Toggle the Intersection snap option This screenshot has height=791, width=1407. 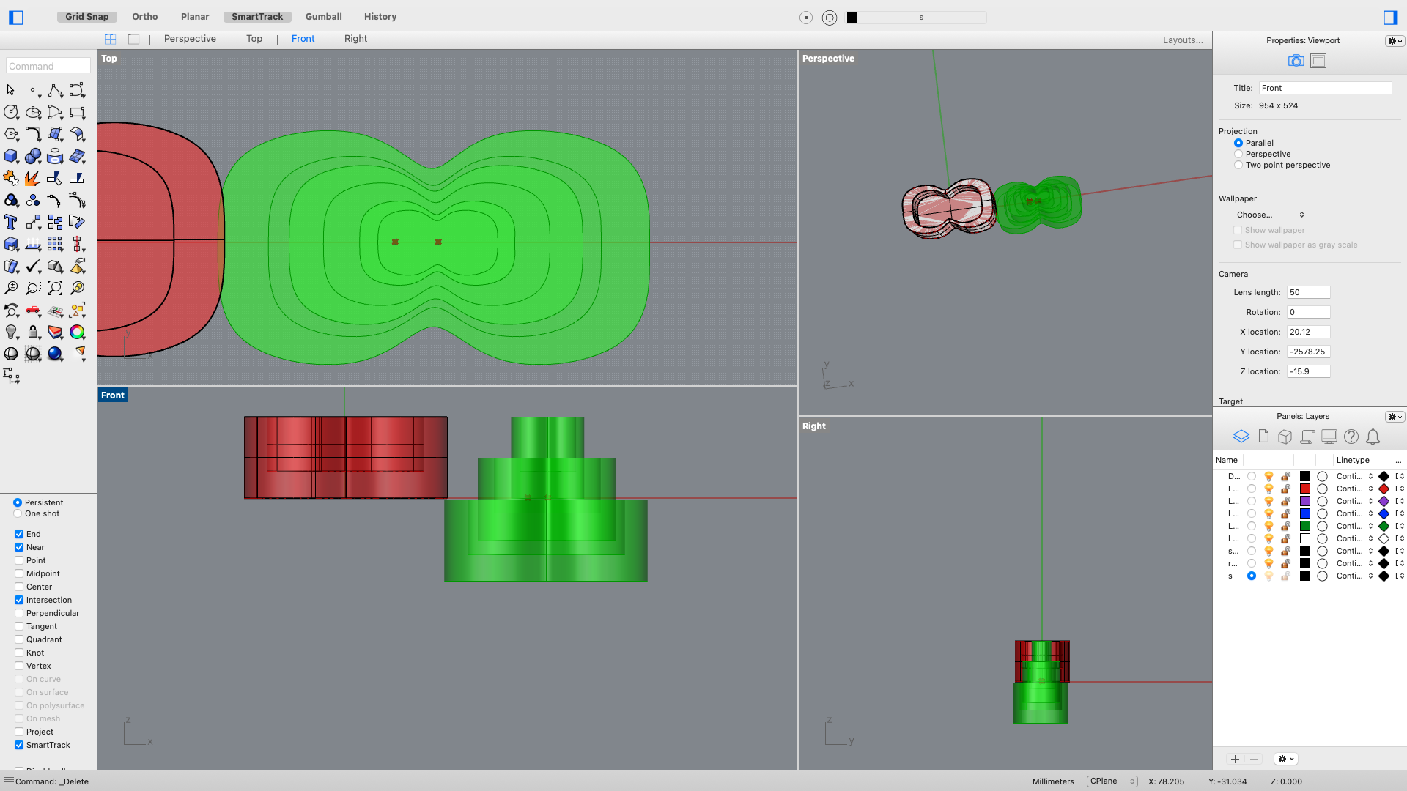(19, 600)
